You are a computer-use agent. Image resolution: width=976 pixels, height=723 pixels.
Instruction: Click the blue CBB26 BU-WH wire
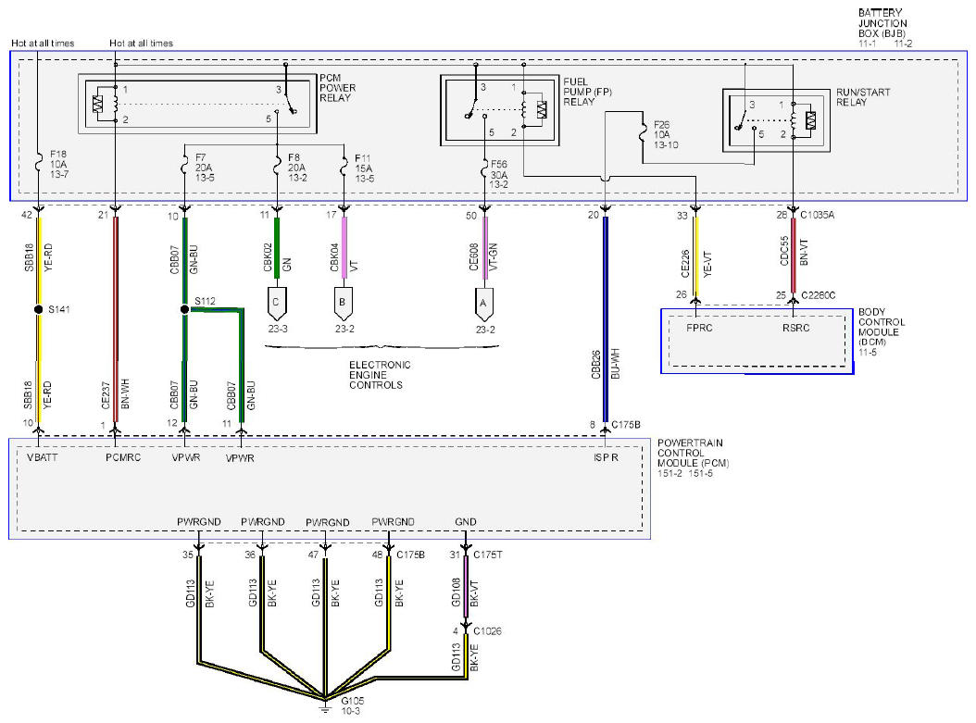[605, 318]
